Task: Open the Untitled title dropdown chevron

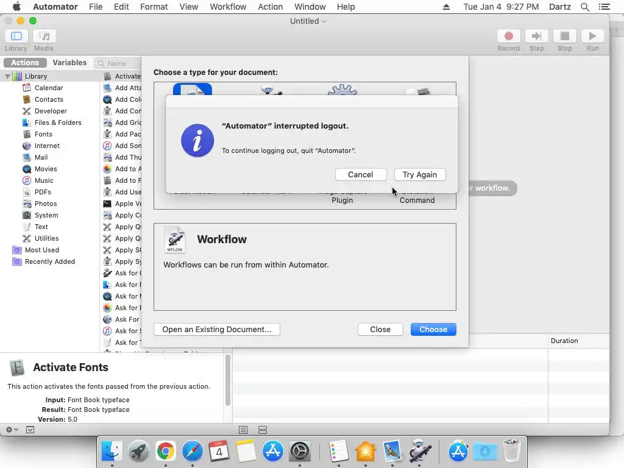Action: [324, 21]
